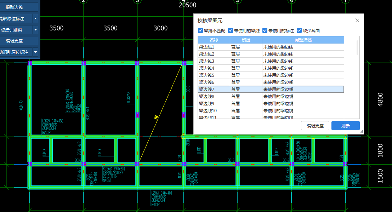Click the yellow marker on diagonal line
This screenshot has width=392, height=212.
(x=156, y=117)
